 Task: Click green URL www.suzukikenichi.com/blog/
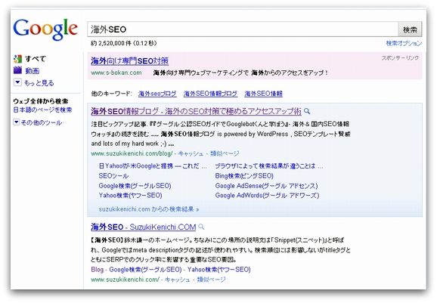tap(132, 153)
